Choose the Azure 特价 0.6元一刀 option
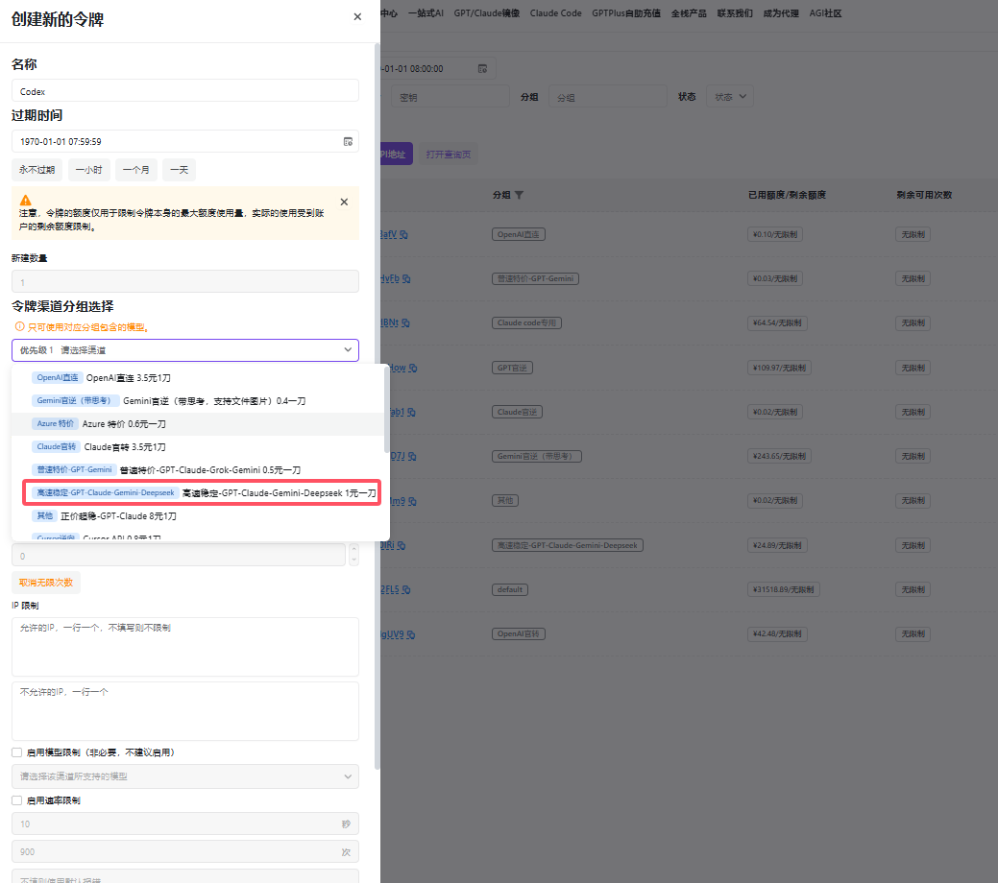Viewport: 998px width, 883px height. (x=198, y=423)
